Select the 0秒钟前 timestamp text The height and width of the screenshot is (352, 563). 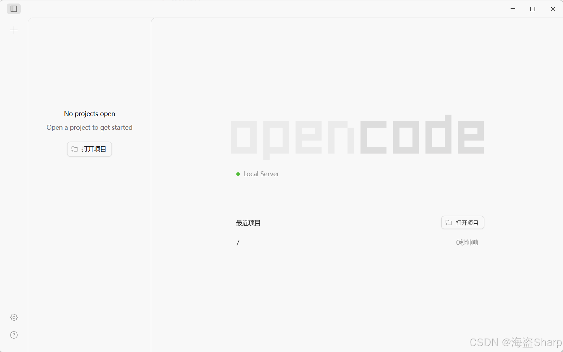tap(467, 243)
